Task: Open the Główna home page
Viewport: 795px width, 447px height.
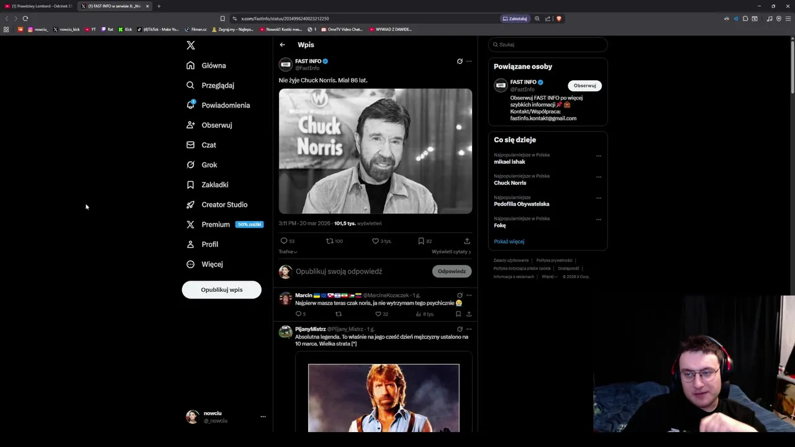Action: 206,65
